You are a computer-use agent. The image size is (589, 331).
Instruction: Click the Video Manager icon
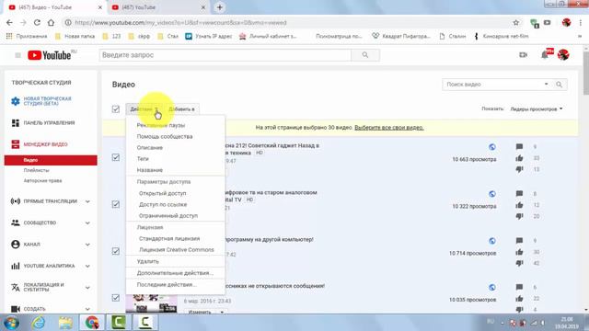pyautogui.click(x=16, y=144)
